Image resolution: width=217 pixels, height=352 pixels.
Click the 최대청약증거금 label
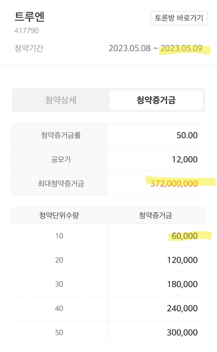tap(61, 184)
